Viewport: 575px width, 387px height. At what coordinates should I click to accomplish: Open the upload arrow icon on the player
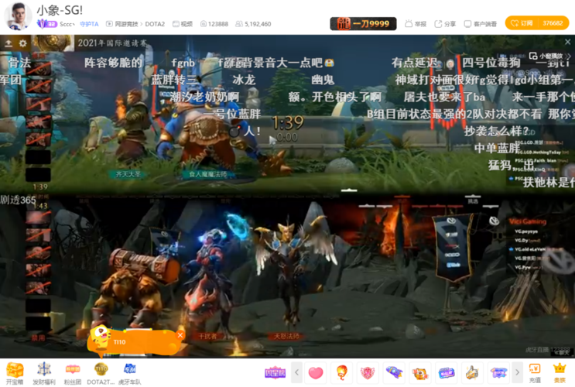pos(8,43)
